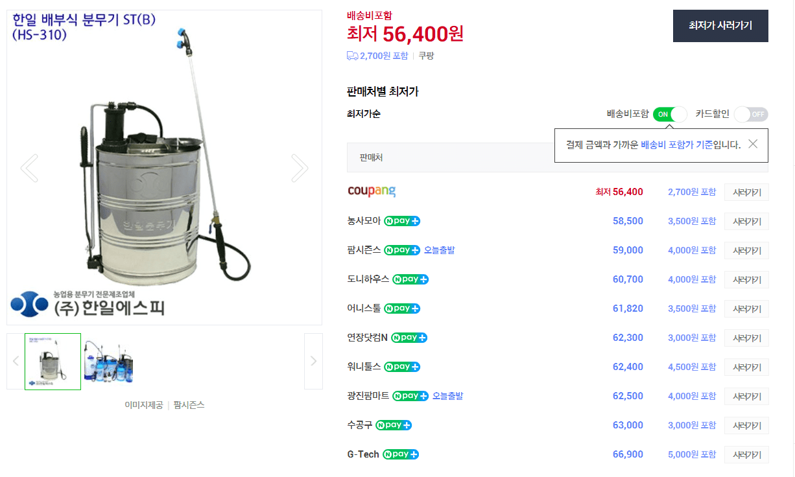
Task: Open the 도니하우스 seller link
Action: (368, 279)
